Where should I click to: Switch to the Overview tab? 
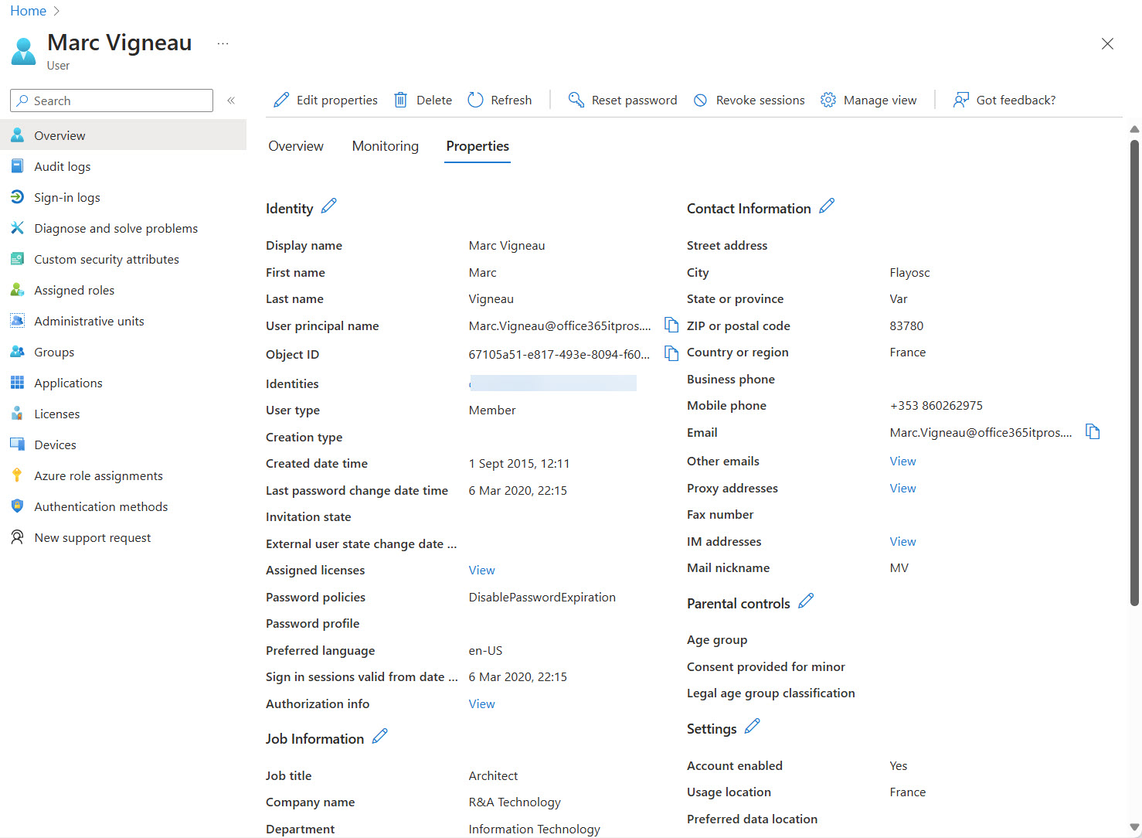296,146
